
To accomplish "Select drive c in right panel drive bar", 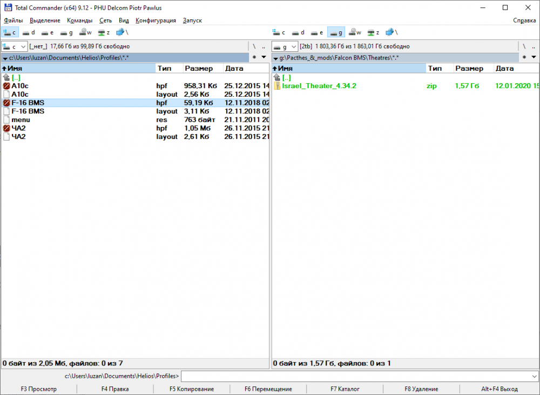I will pos(279,32).
